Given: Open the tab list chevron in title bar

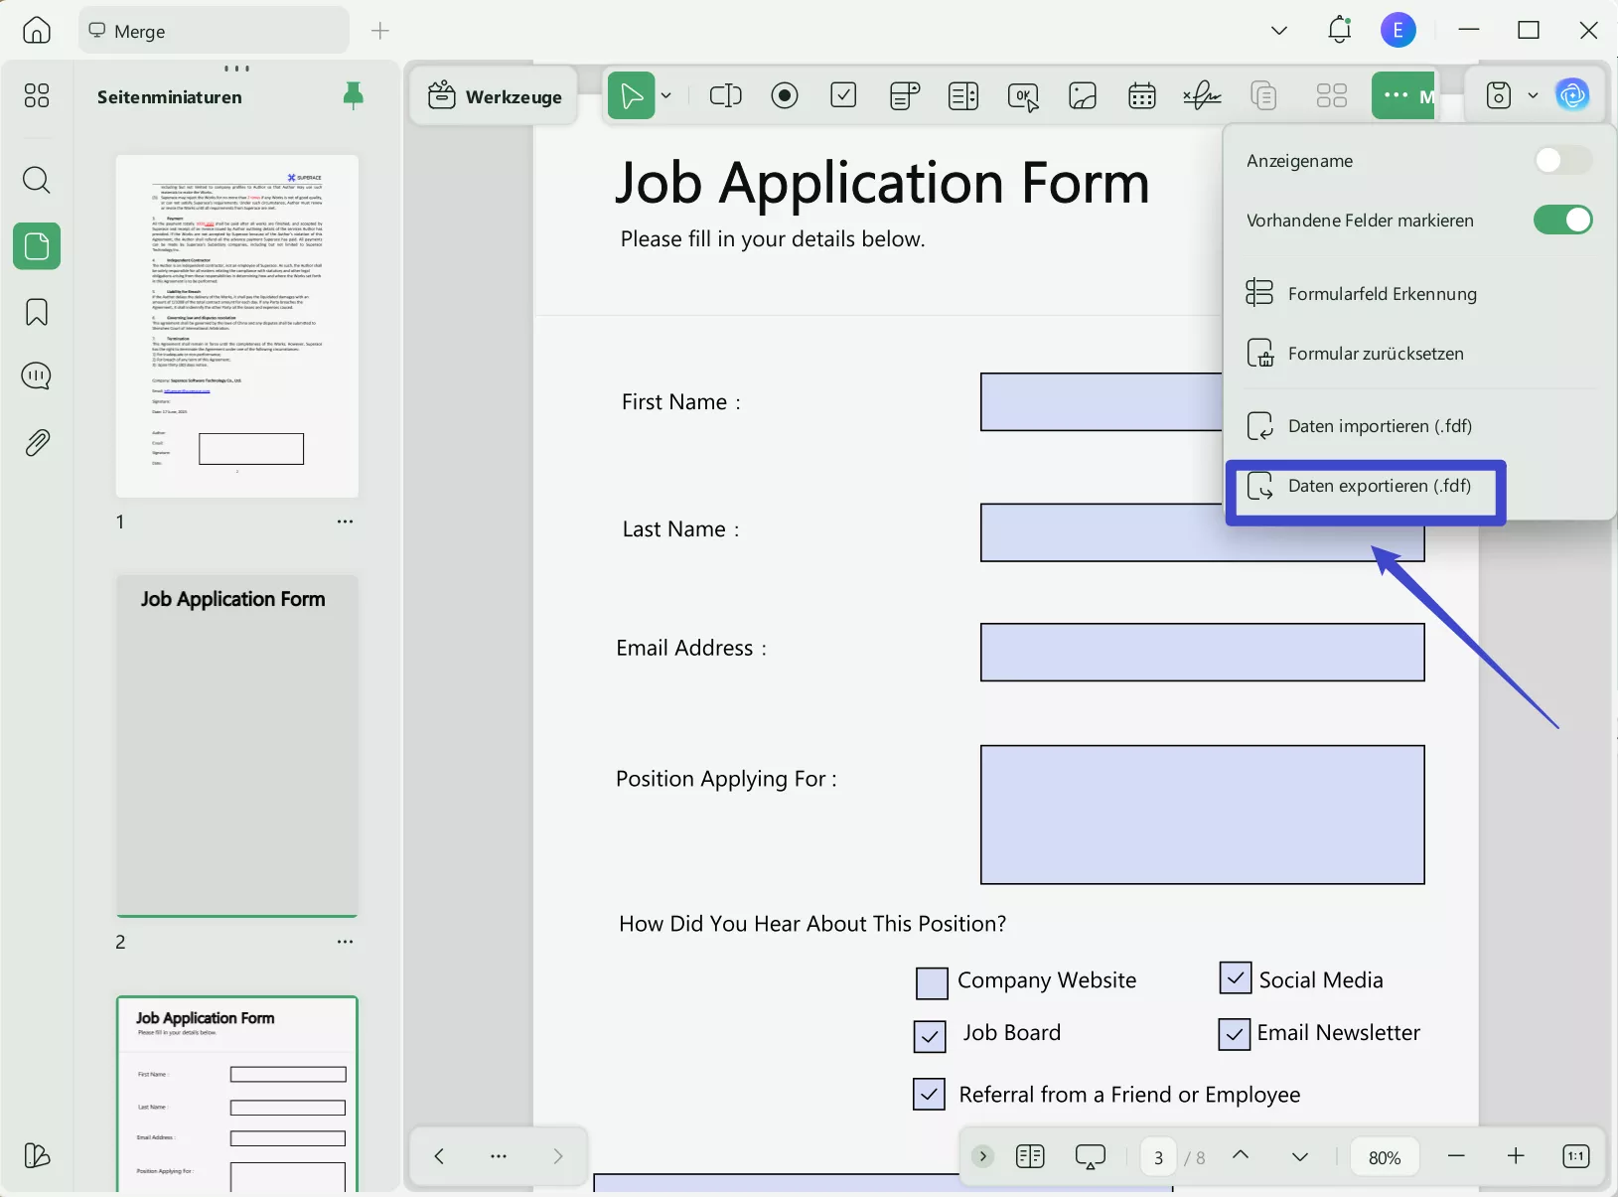Looking at the screenshot, I should click(x=1279, y=31).
